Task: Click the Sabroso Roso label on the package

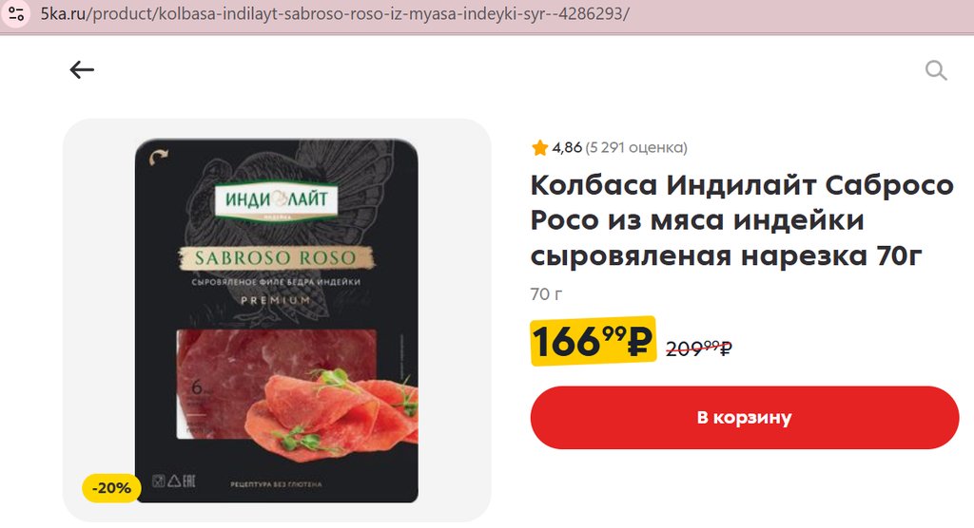Action: 276,258
